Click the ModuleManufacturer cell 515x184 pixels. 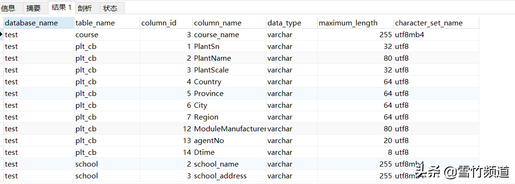(x=229, y=129)
